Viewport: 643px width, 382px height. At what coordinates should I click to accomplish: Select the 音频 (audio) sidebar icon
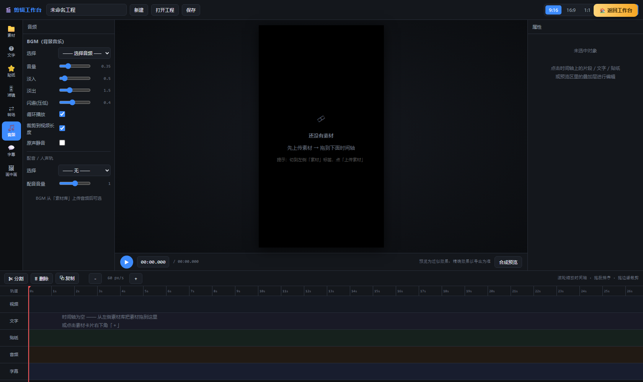pos(11,131)
